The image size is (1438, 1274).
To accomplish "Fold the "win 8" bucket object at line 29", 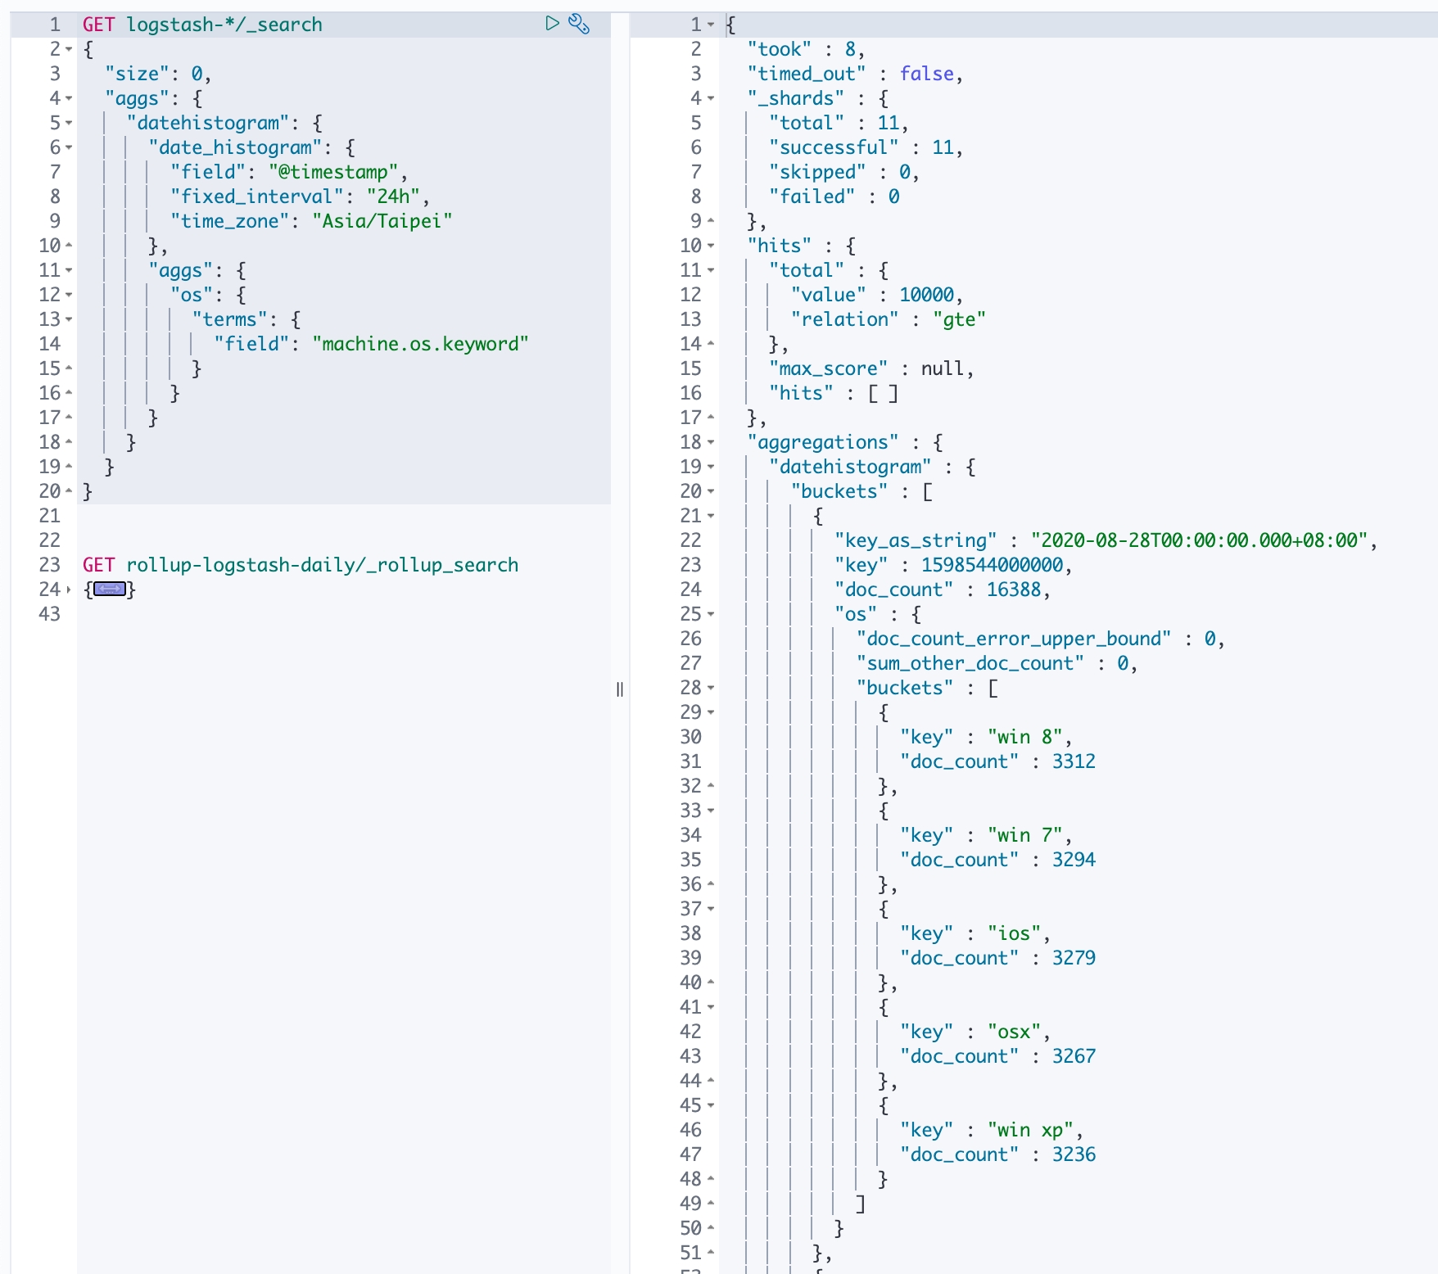I will click(711, 712).
